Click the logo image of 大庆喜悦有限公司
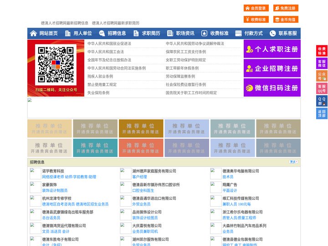328x246 pixels. click(x=126, y=228)
